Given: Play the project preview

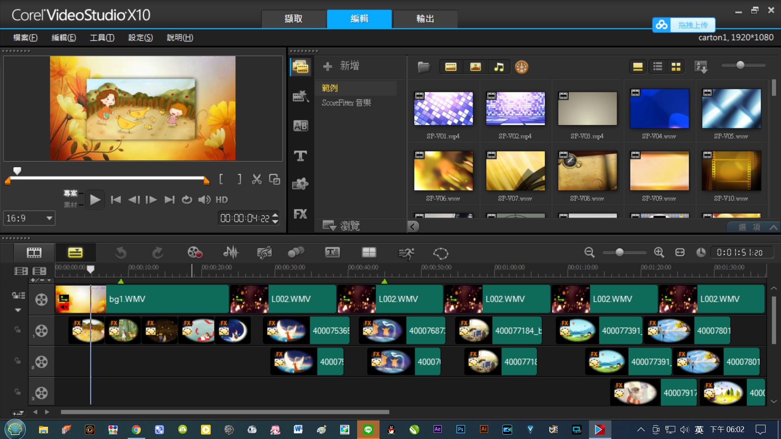Looking at the screenshot, I should 95,200.
